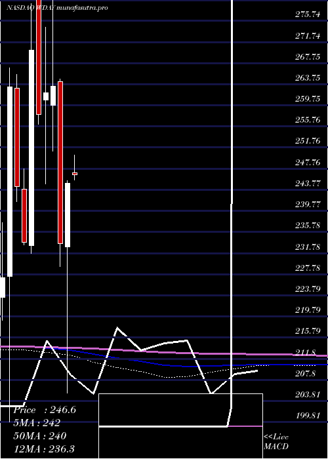
Task: Click the 239.77 price axis label
Action: tap(308, 204)
